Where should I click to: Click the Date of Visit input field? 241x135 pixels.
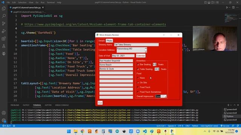(123, 56)
